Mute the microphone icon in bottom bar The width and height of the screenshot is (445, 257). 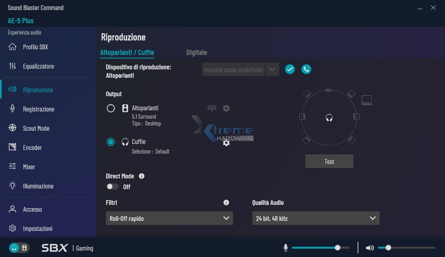286,248
